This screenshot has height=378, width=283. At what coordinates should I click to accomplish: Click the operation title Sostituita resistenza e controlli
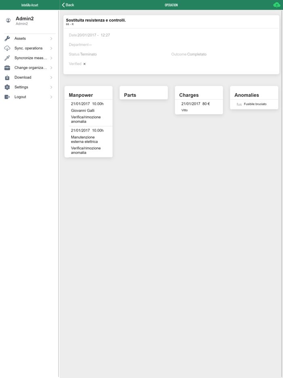click(96, 20)
